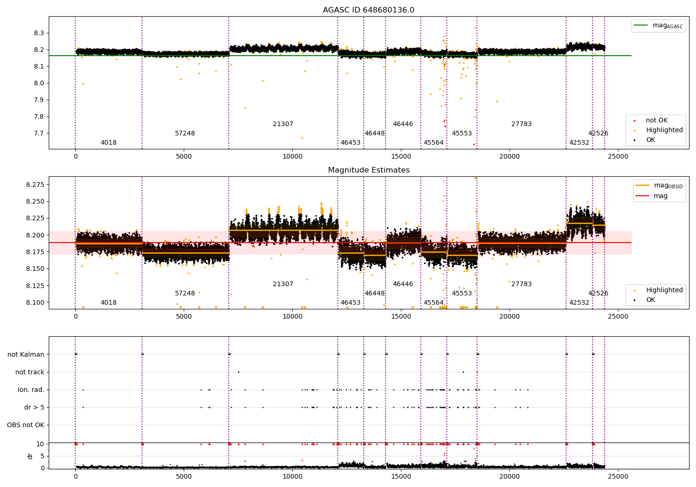Click obsid label 46446 in Magnitude Estimates plot
Screen dimensions: 696x487
[403, 284]
